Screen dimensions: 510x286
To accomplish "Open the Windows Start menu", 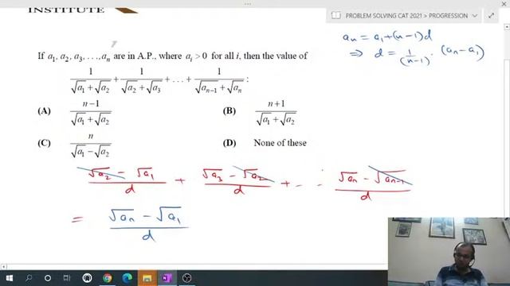I will click(x=10, y=278).
